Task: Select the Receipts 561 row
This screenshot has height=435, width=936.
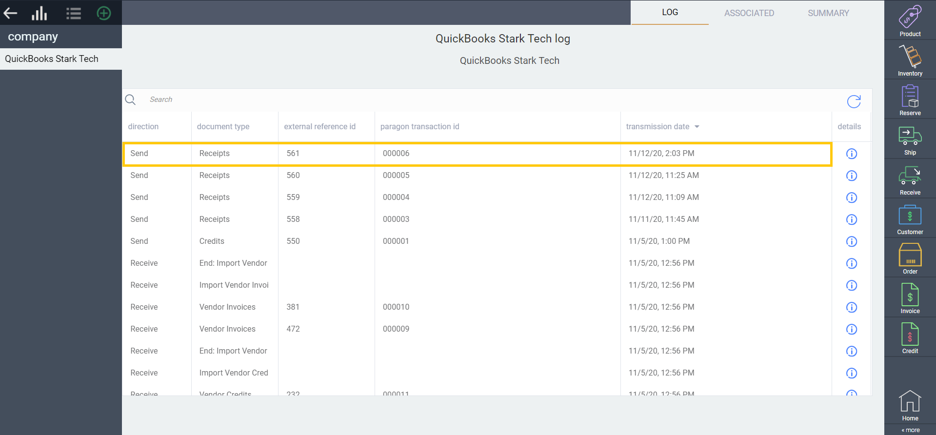Action: point(478,154)
